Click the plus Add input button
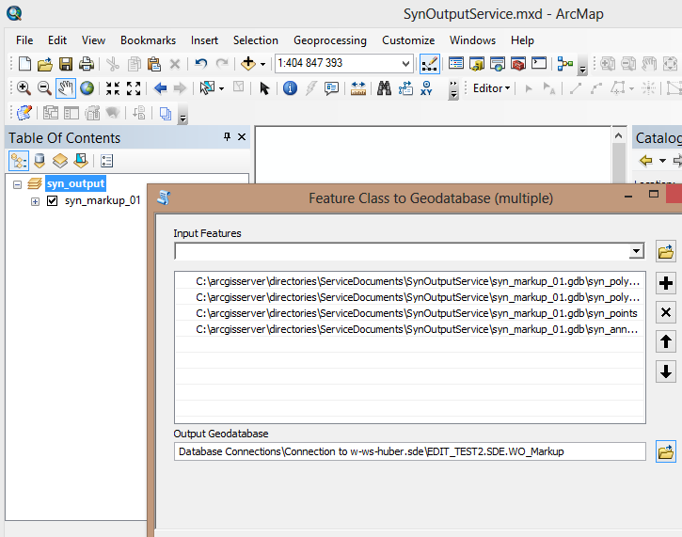 click(x=665, y=283)
